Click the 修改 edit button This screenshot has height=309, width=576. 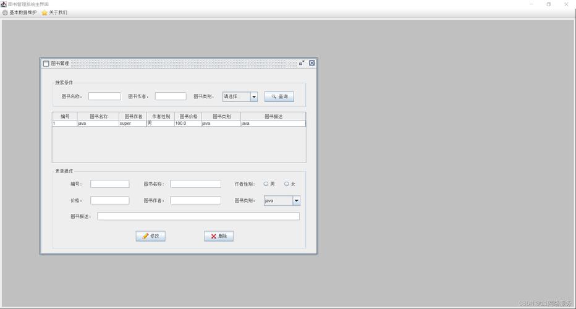(150, 236)
